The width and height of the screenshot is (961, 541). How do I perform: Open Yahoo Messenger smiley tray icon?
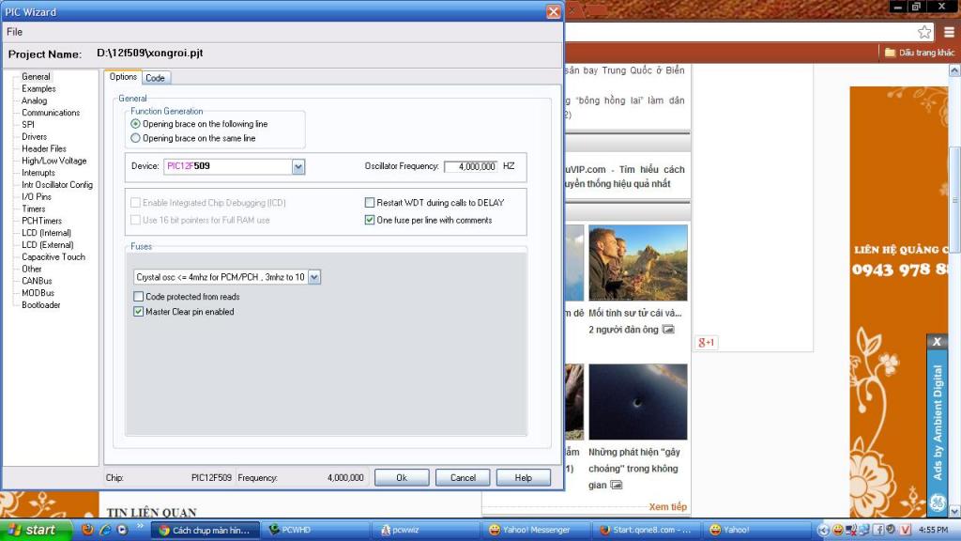tap(837, 530)
